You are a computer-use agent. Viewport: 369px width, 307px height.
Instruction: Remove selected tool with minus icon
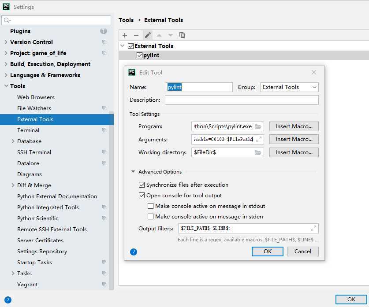tap(136, 35)
